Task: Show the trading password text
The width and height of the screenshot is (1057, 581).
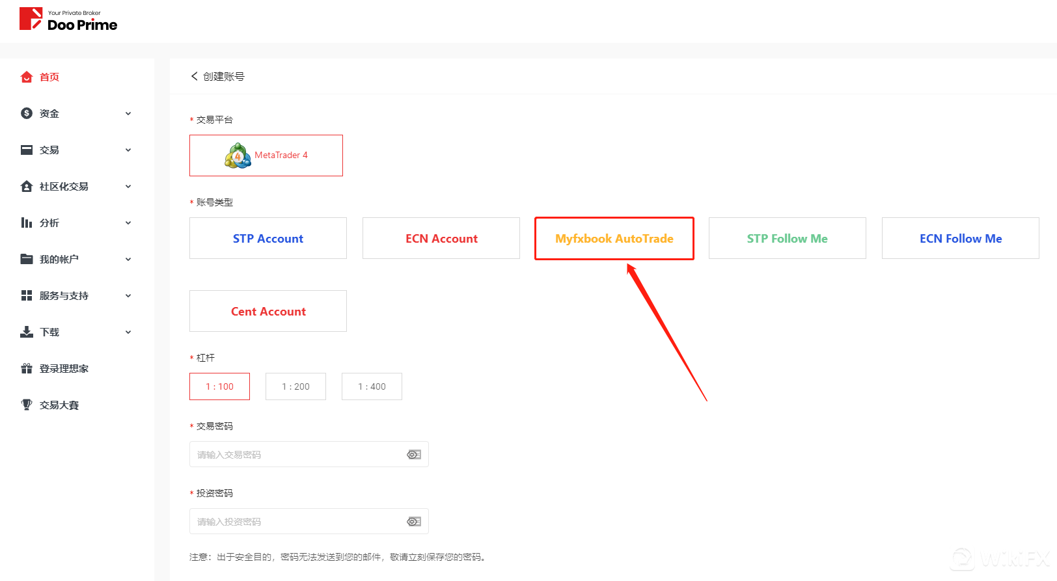Action: pyautogui.click(x=413, y=454)
